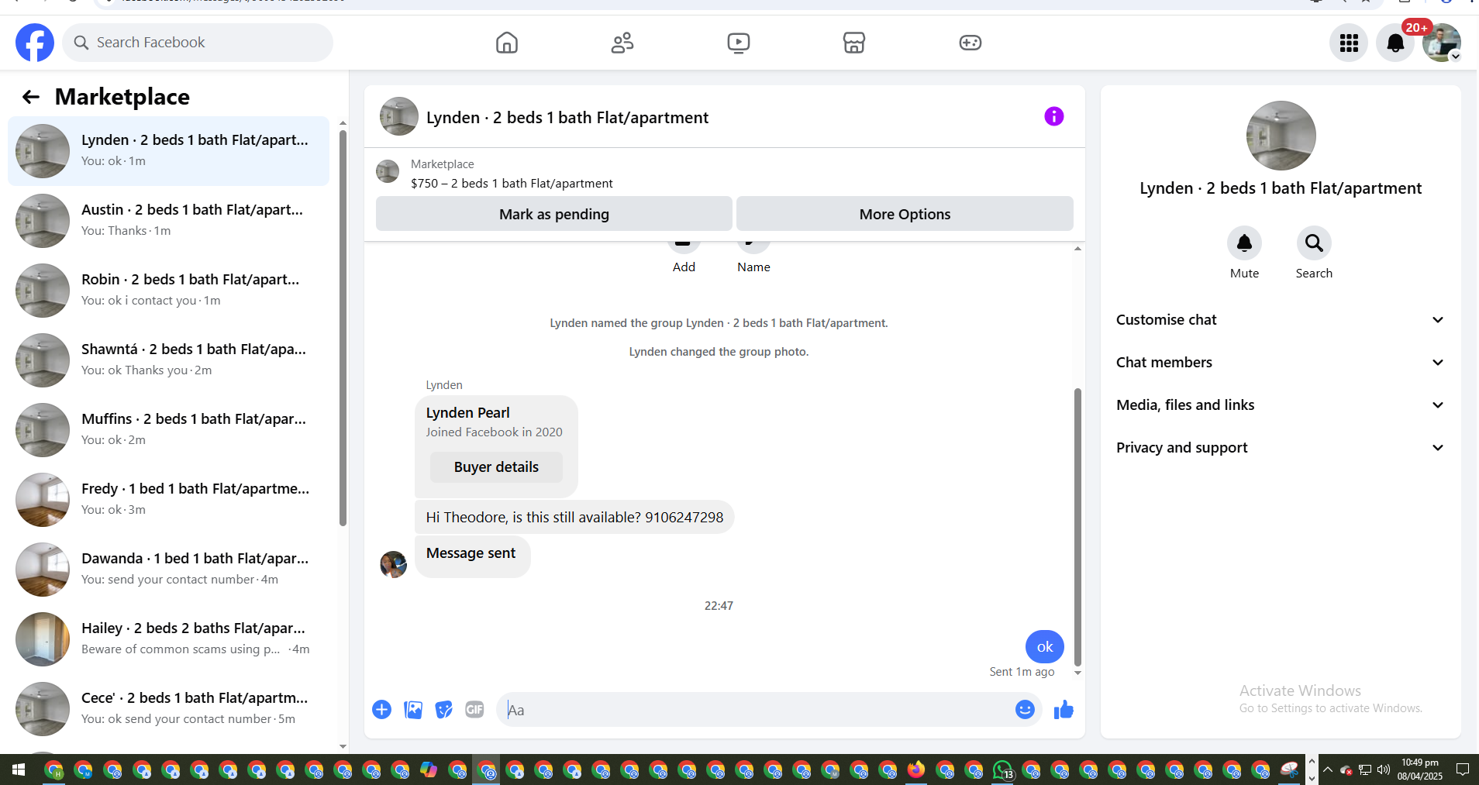Open Cece' conversation in list
This screenshot has width=1479, height=785.
[168, 709]
